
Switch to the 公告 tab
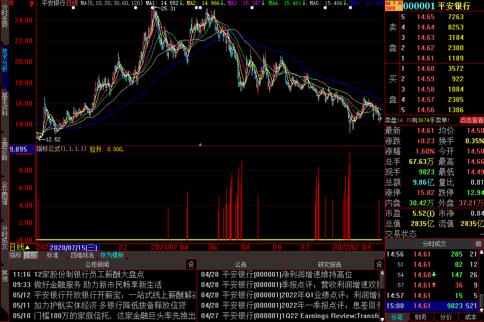coord(241,264)
